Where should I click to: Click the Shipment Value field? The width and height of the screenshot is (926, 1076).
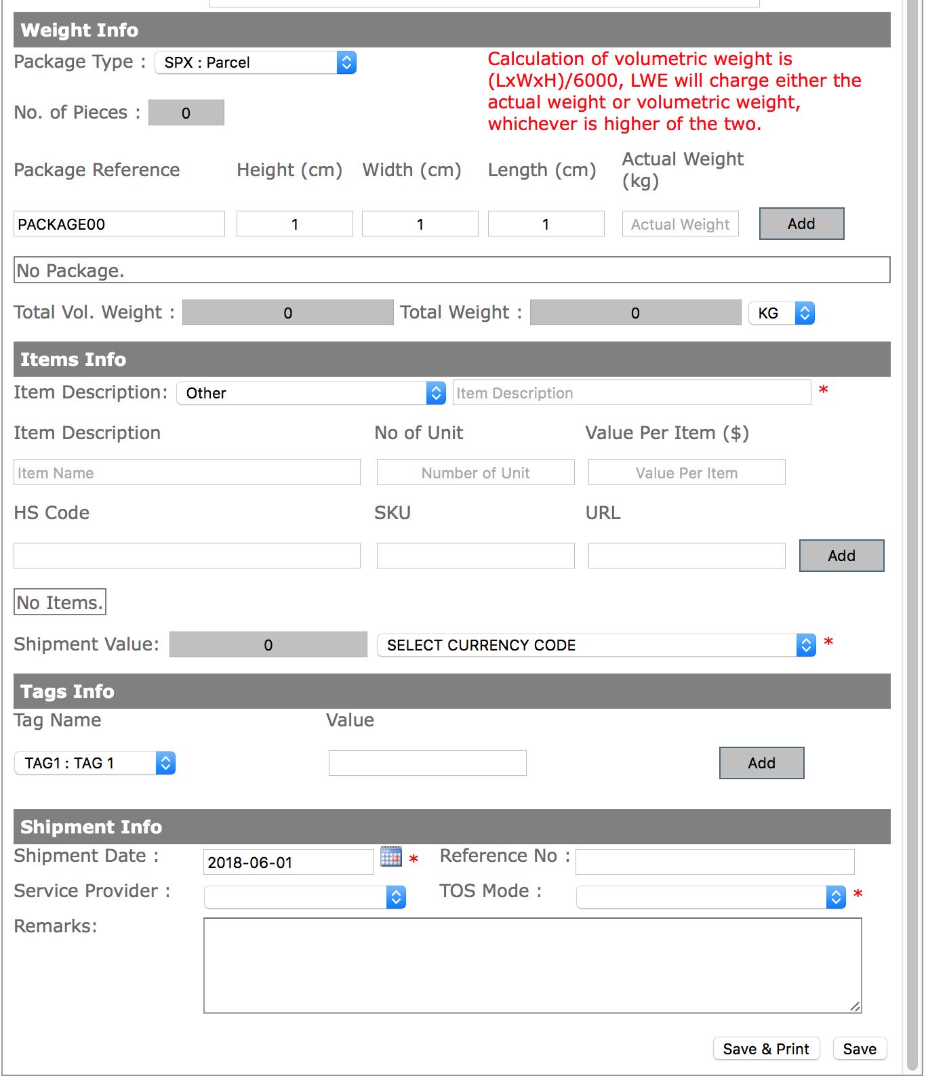(268, 644)
